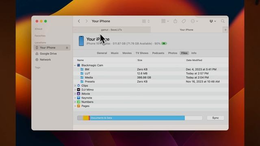Select the LUT folder icon
This screenshot has height=146, width=260.
[x=82, y=73]
